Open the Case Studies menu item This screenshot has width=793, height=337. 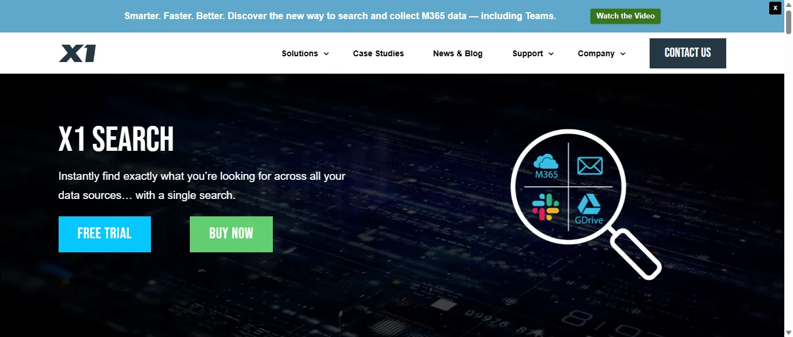click(378, 53)
